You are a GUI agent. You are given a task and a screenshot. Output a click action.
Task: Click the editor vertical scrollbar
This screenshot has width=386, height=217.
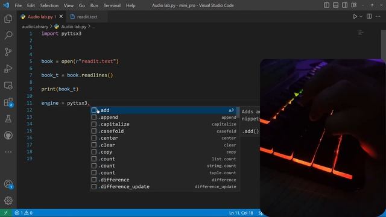point(384,44)
